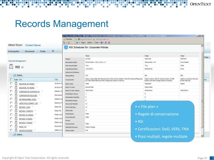Click the clock icon beside RETAIN 5 YEARS
The width and height of the screenshot is (214, 160).
16,118
